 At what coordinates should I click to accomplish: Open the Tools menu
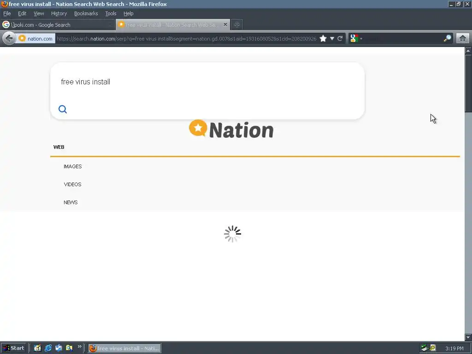click(x=111, y=13)
